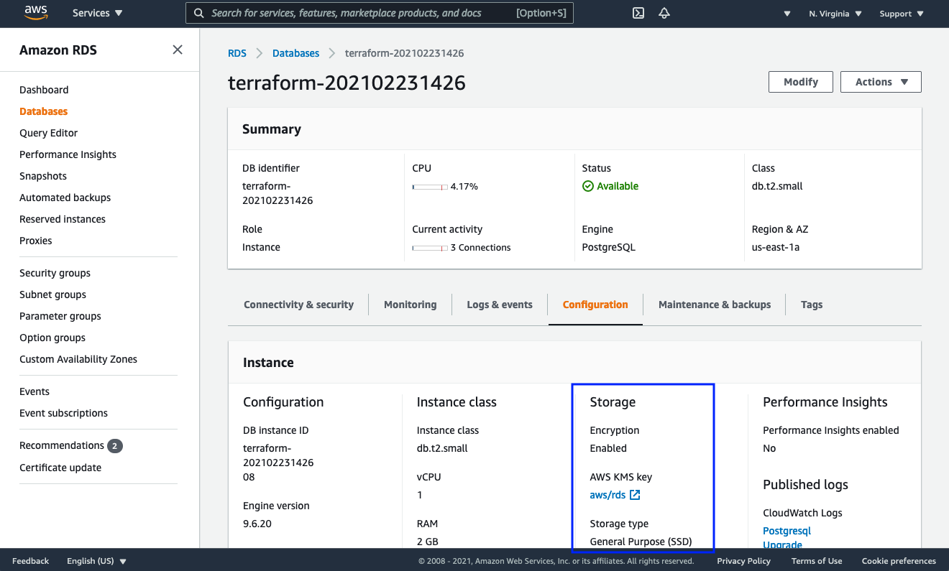Switch to the Tags tab

click(x=812, y=305)
